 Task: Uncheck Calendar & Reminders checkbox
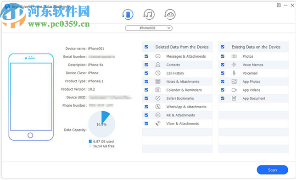click(x=146, y=90)
